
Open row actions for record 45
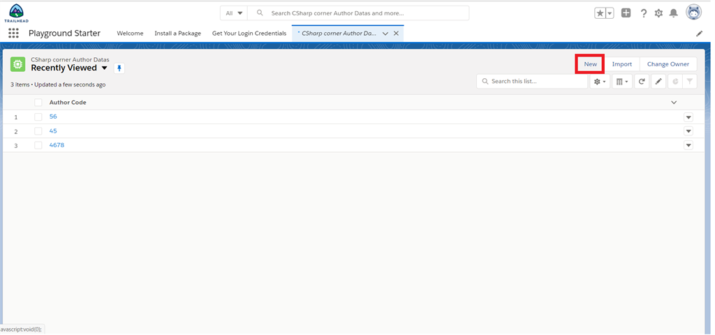coord(688,131)
